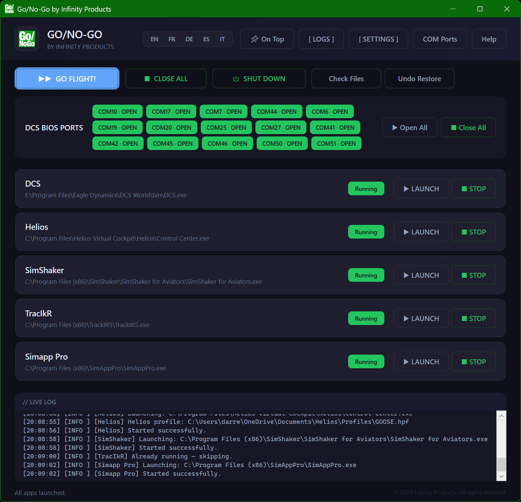Switch language to FR

(x=172, y=39)
